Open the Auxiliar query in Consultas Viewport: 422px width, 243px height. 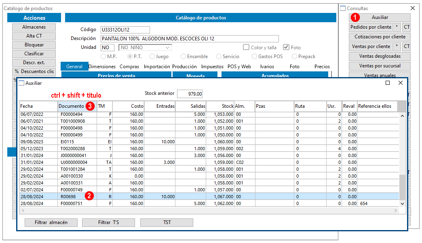[x=380, y=17]
